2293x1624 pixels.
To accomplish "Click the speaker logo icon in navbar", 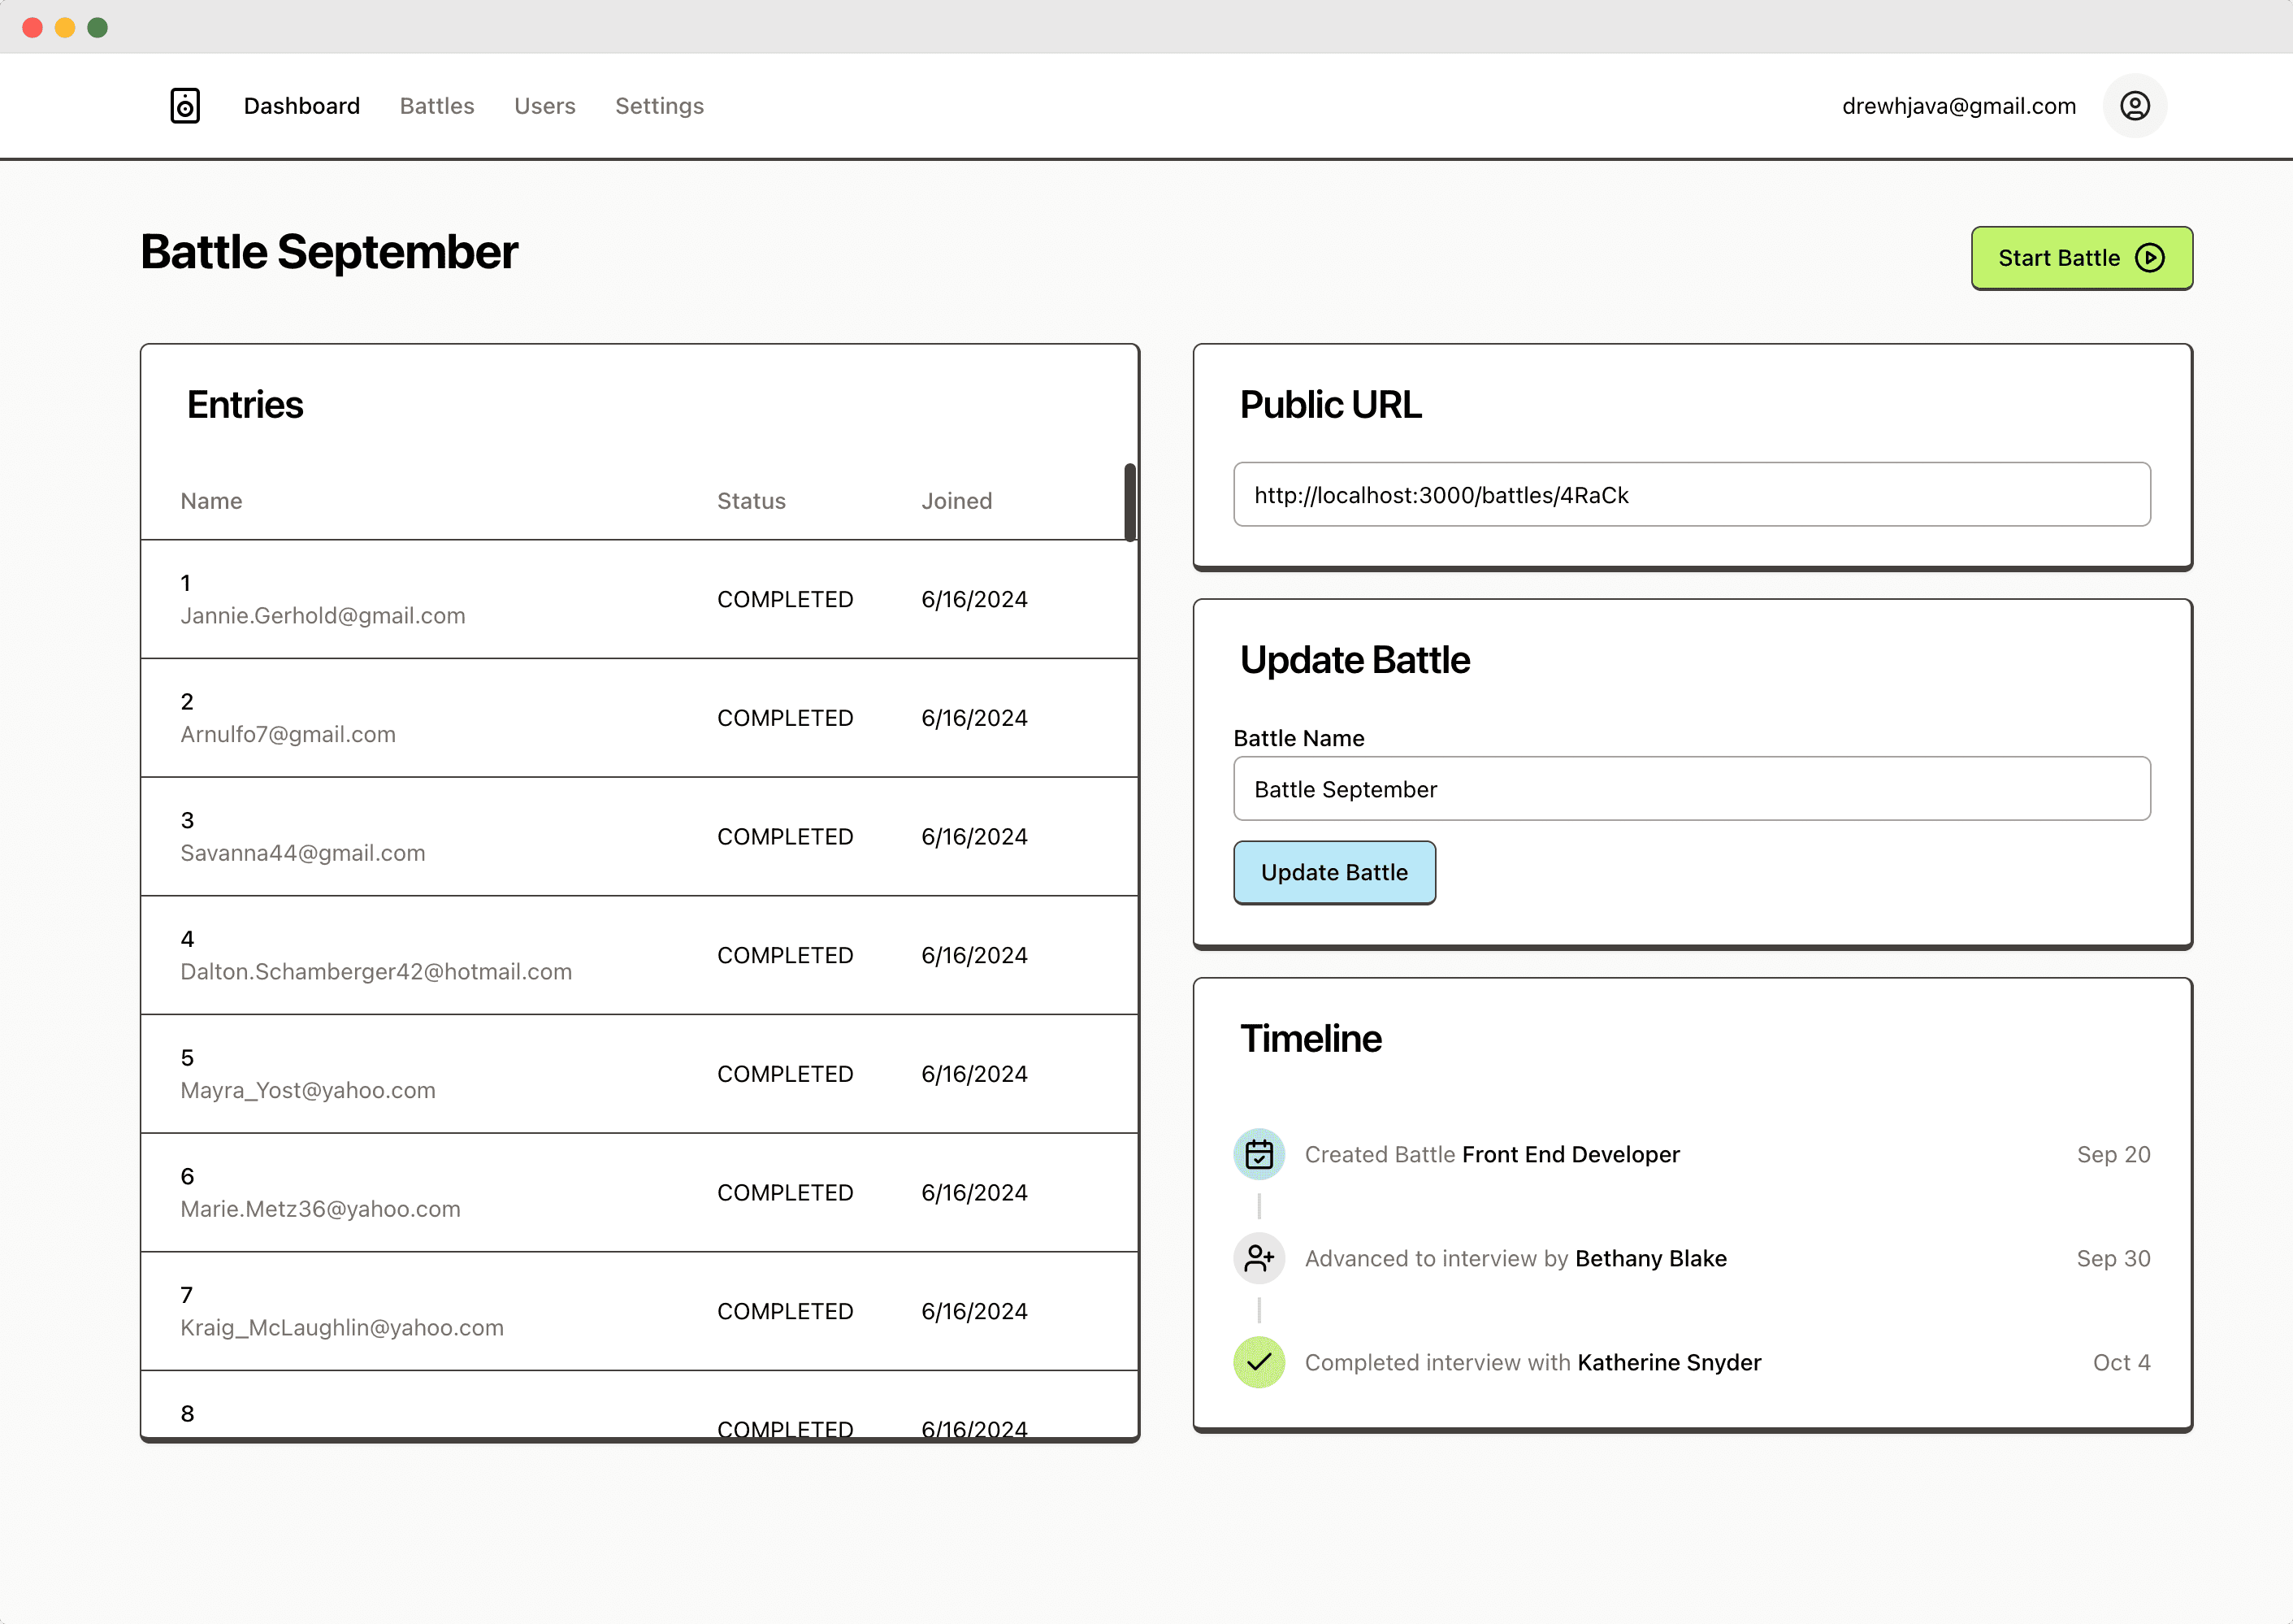I will pos(185,106).
